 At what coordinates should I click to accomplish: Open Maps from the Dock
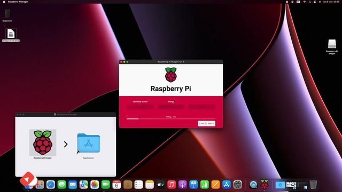coord(83,185)
